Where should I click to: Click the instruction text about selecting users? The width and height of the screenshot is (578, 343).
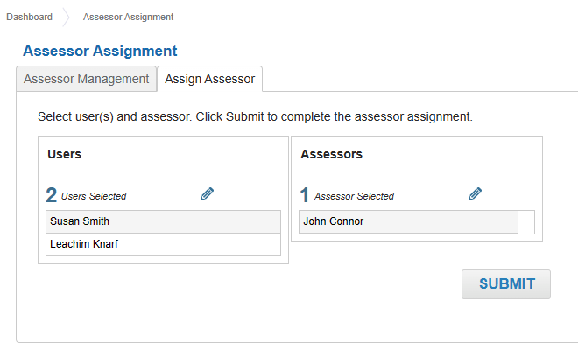(255, 116)
